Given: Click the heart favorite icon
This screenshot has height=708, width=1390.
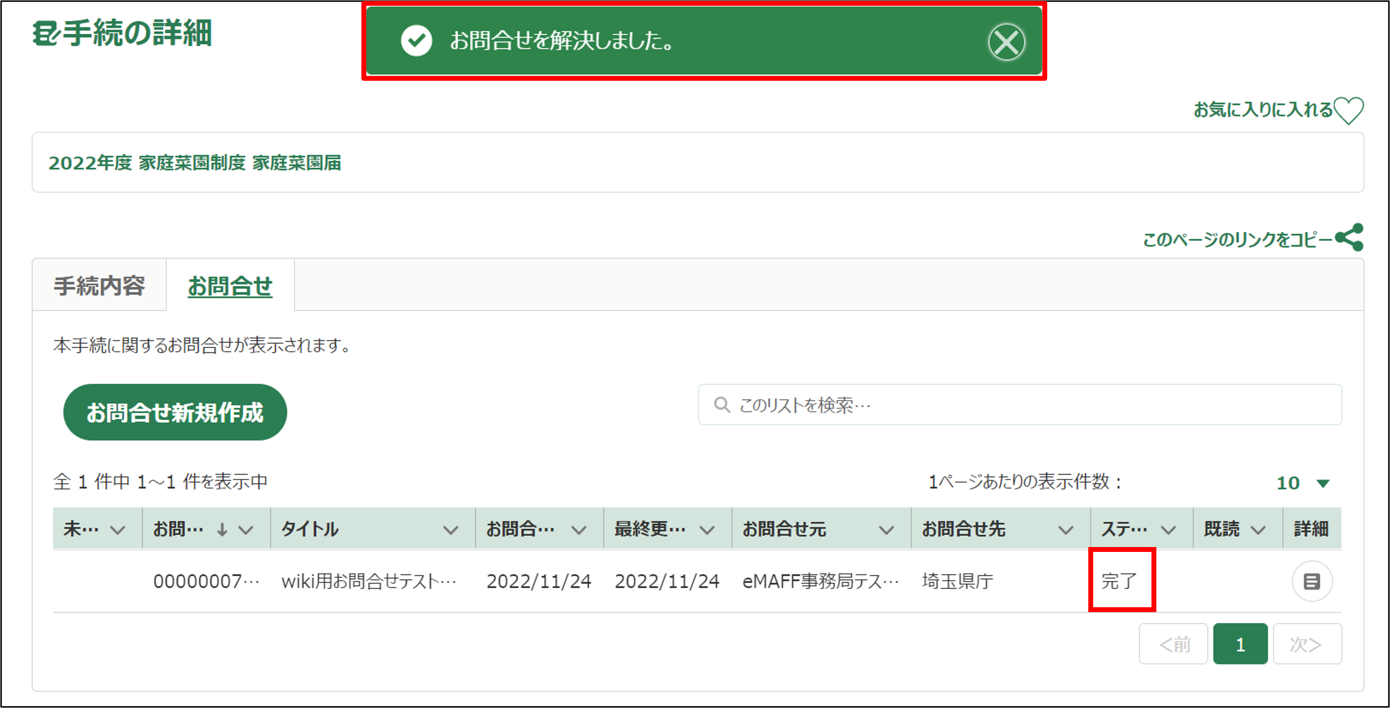Looking at the screenshot, I should point(1348,110).
